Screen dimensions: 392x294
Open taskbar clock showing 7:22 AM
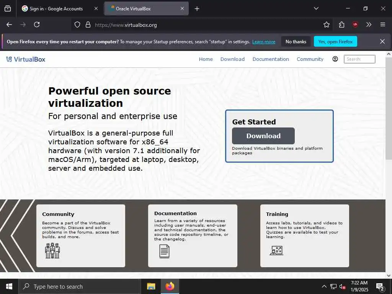[x=359, y=286]
